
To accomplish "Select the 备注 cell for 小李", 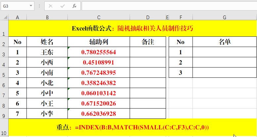I will pos(148,114).
